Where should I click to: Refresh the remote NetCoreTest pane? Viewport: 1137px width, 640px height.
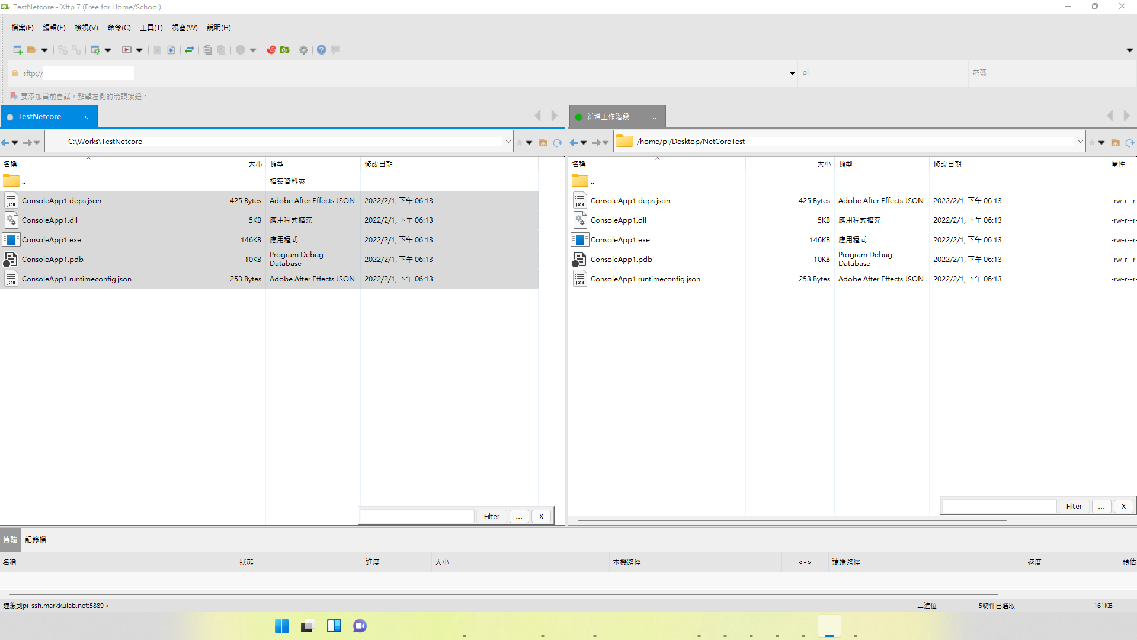1130,142
